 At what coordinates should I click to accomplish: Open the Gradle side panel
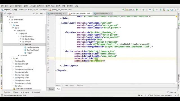(179, 26)
